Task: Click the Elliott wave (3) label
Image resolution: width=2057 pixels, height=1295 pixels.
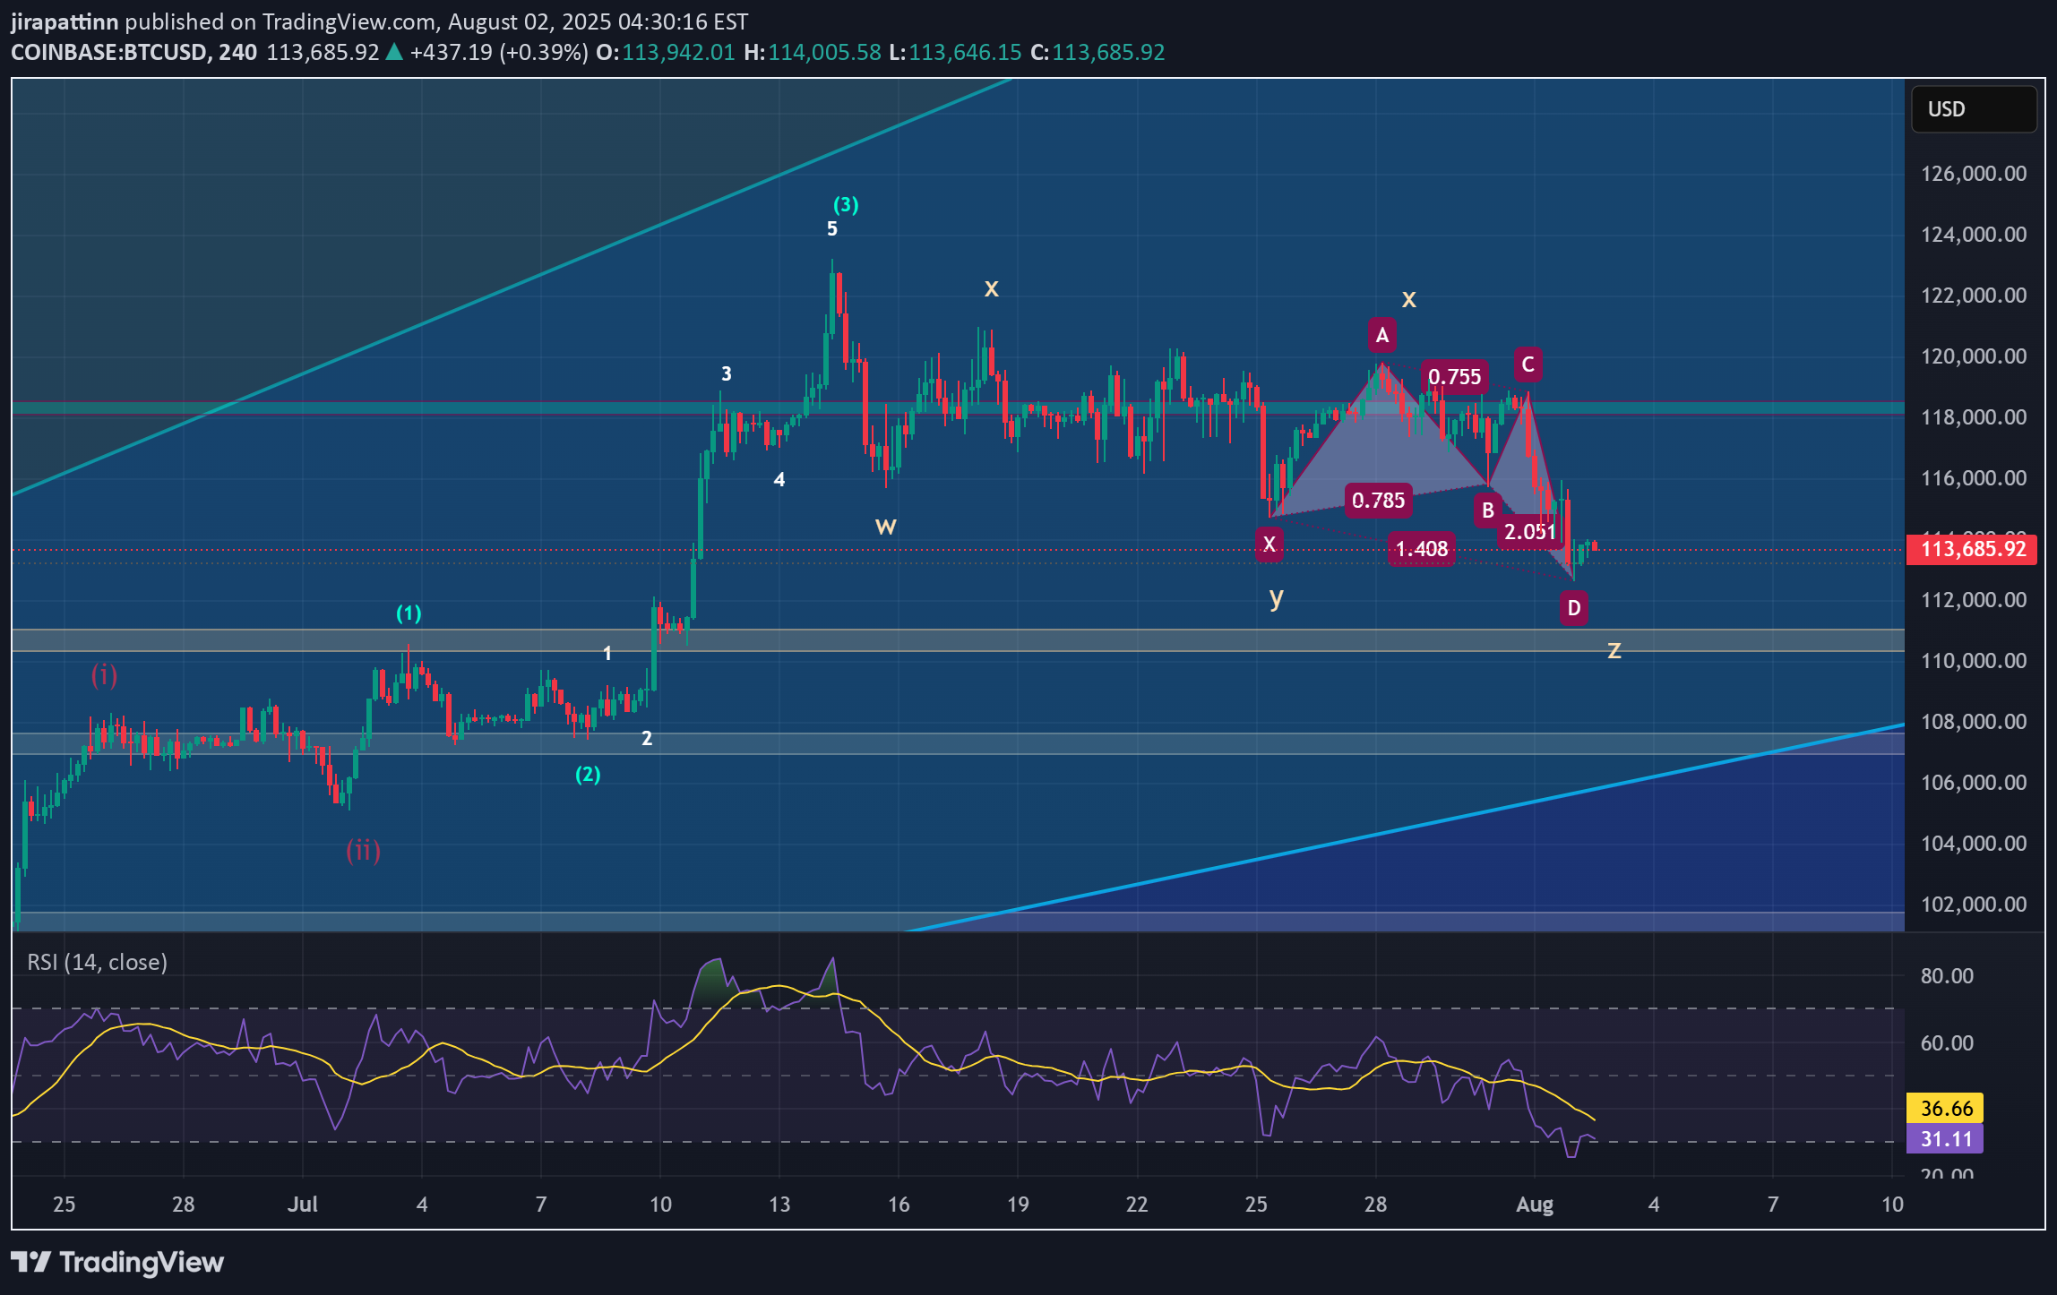Action: [x=845, y=204]
